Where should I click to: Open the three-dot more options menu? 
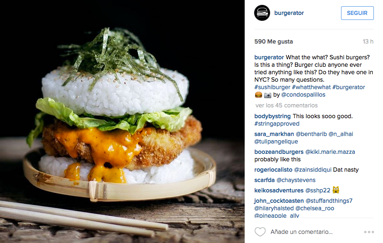[369, 232]
